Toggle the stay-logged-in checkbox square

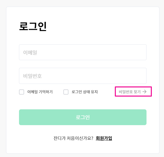[66, 92]
